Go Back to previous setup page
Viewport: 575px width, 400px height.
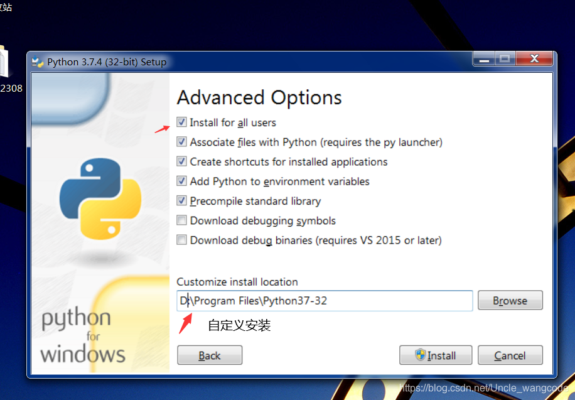pos(210,355)
